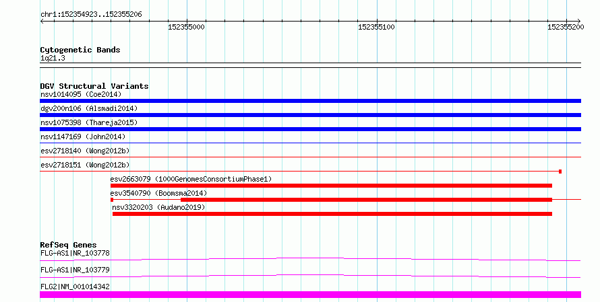Click the esv3540790 (Boomsma2014) label
Screen dimensions: 600x302
point(158,193)
